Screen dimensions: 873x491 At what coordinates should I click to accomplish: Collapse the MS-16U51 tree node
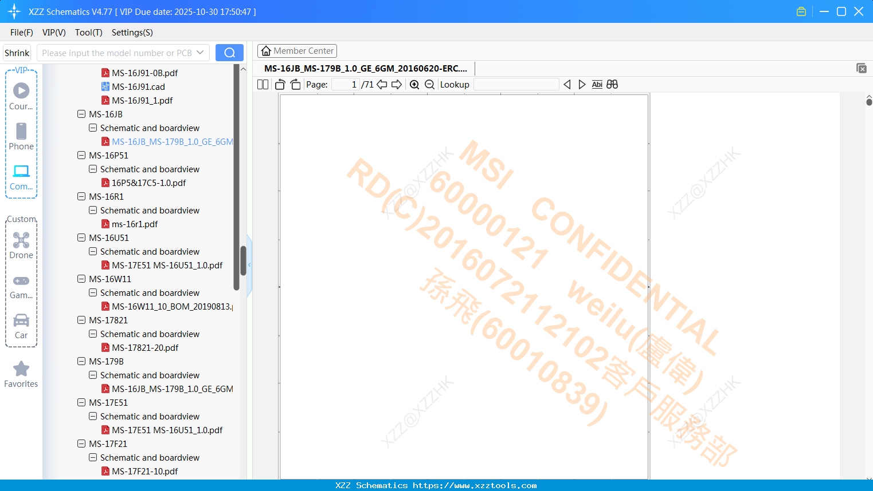click(x=81, y=237)
